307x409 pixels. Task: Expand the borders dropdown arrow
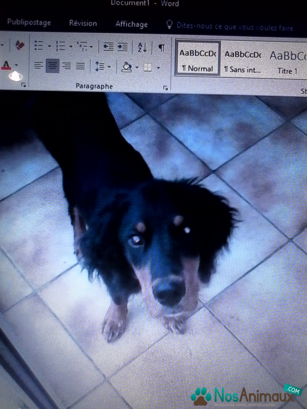coord(158,67)
